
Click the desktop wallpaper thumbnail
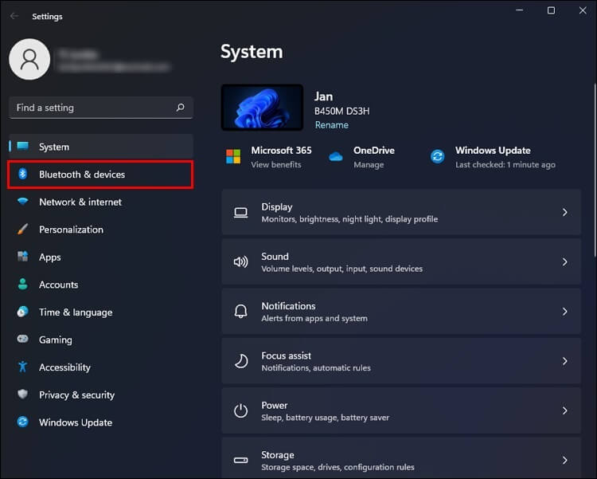point(262,107)
